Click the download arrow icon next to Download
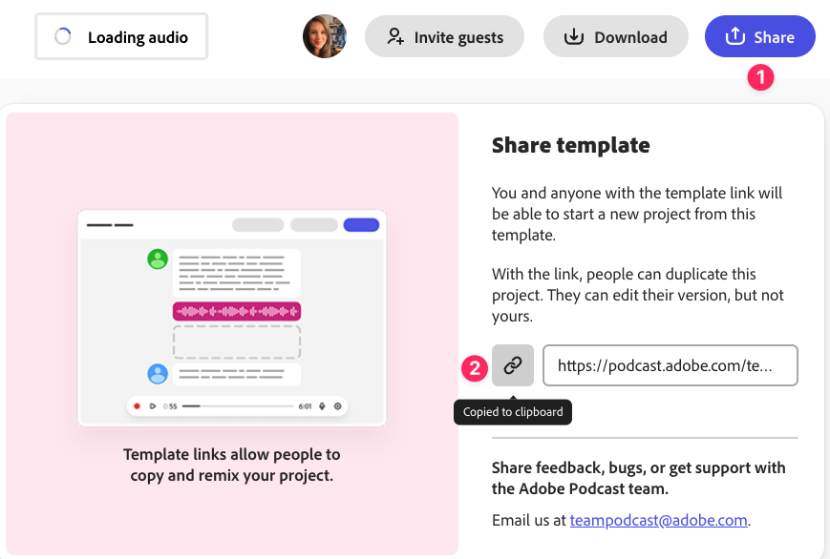The width and height of the screenshot is (830, 559). click(573, 36)
